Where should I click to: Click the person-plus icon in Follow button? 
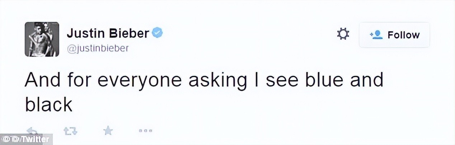point(376,35)
